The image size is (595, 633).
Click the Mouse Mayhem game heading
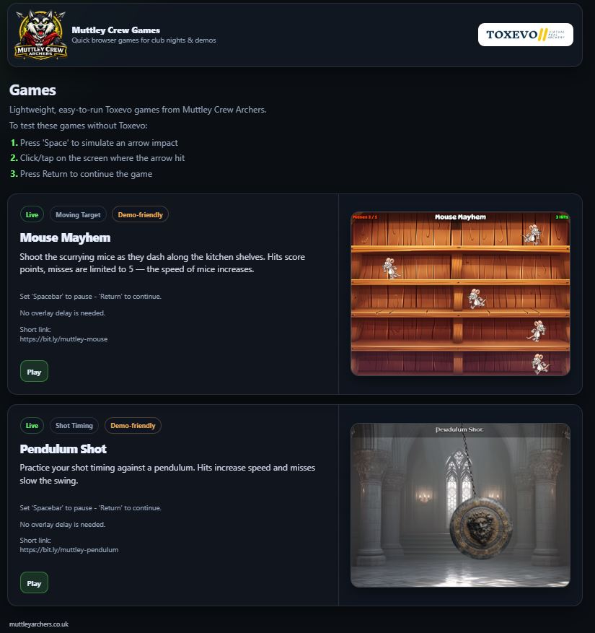(65, 237)
